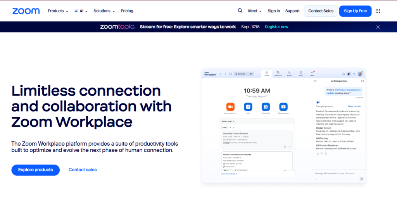This screenshot has width=397, height=213.
Task: Expand the Meet dropdown in header
Action: 255,11
